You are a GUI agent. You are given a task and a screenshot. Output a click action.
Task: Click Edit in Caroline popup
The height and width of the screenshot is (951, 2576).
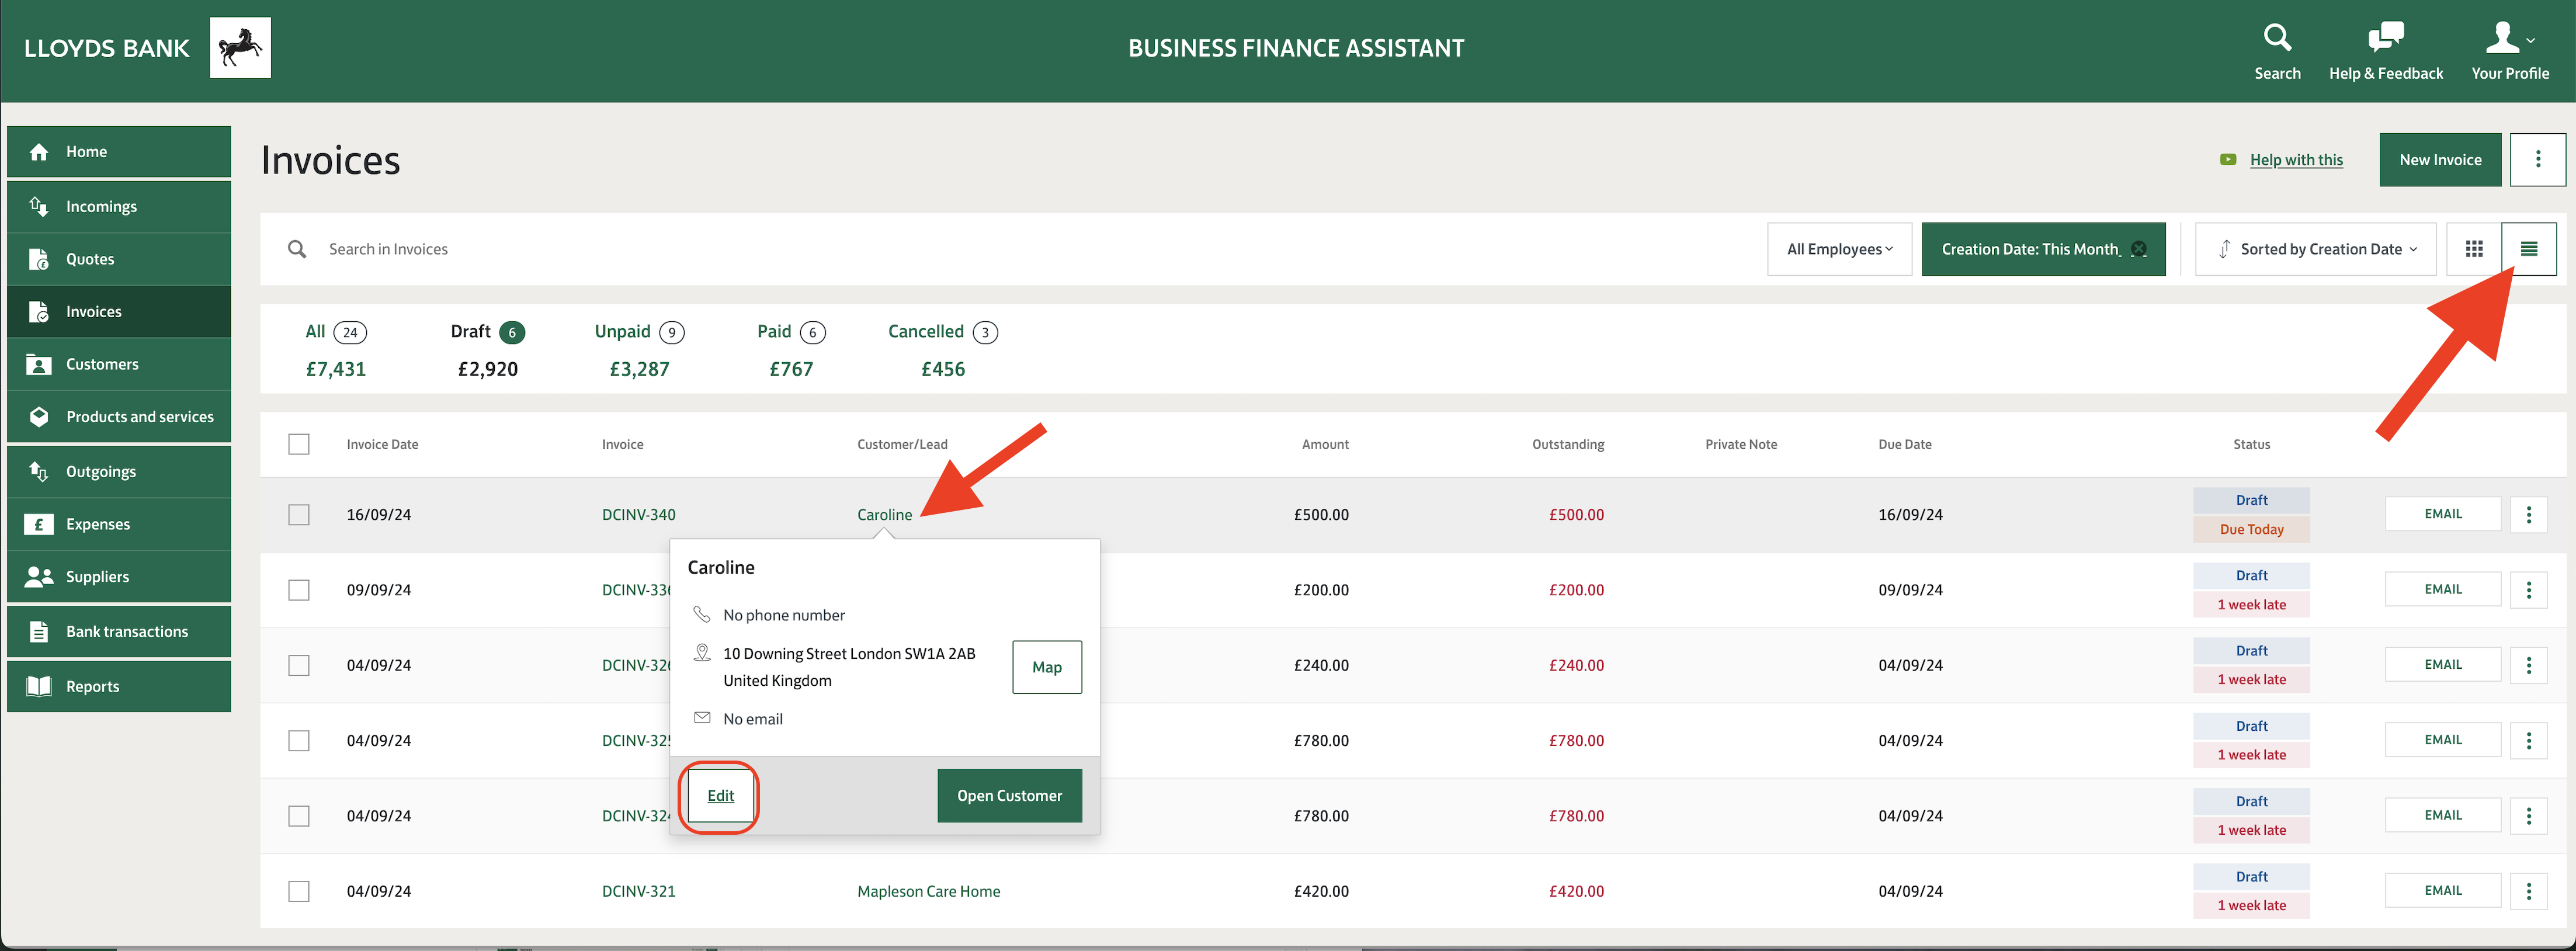(720, 796)
